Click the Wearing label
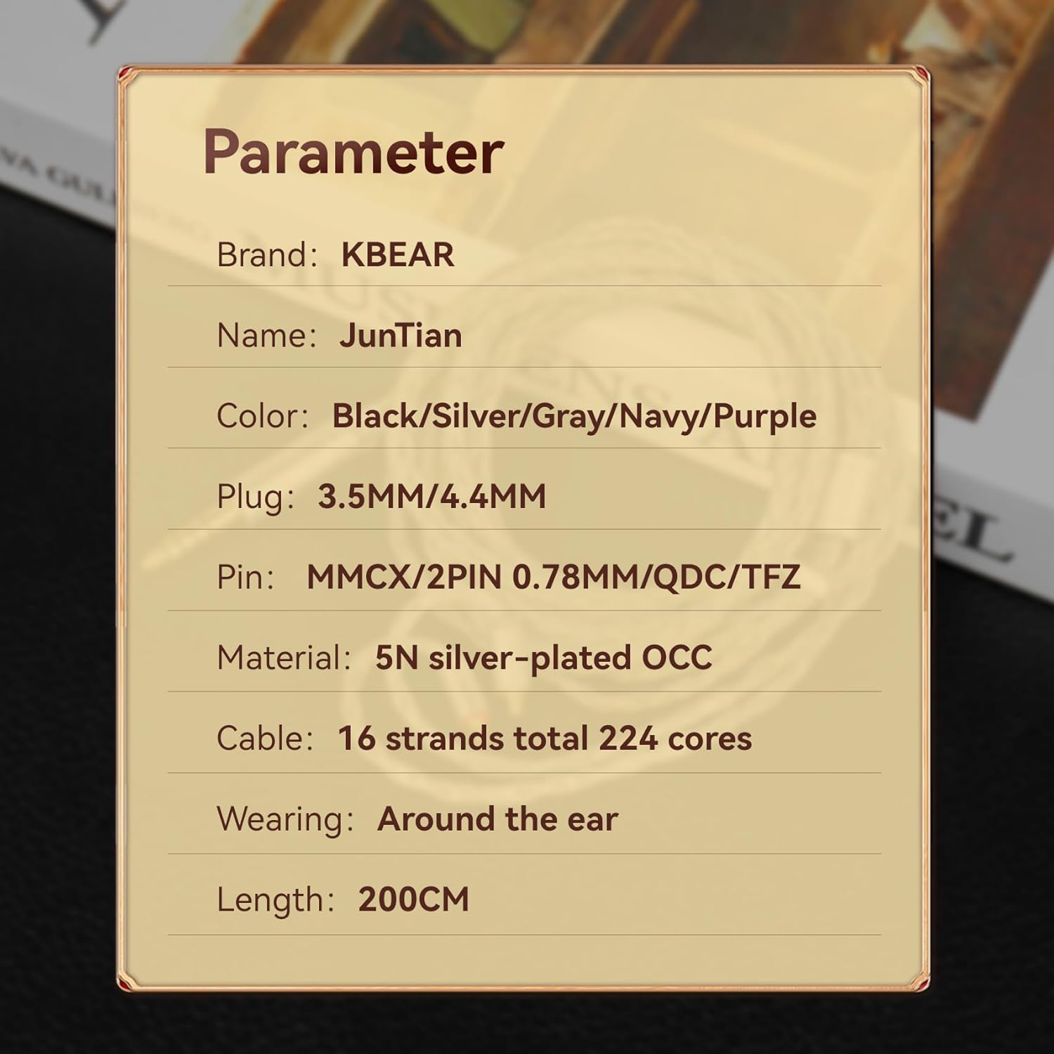1054x1054 pixels. pyautogui.click(x=285, y=821)
